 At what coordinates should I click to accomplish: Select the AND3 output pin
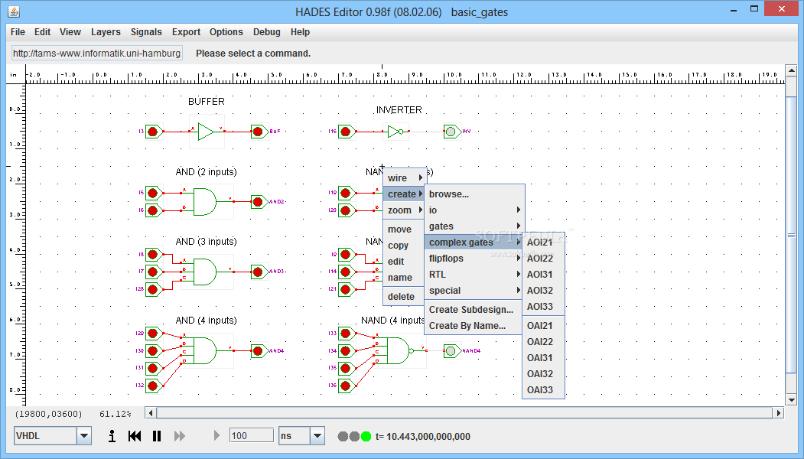coord(259,272)
